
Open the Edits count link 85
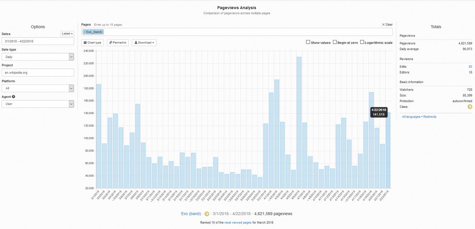click(x=470, y=67)
